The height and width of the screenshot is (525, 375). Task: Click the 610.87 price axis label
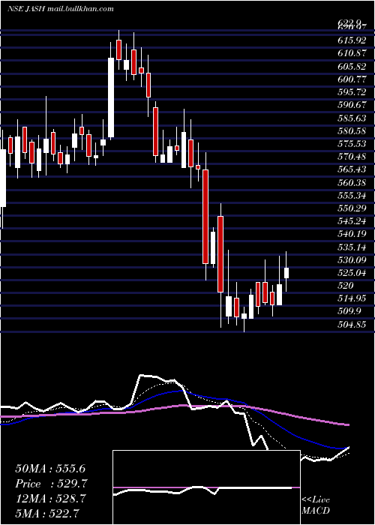(x=351, y=53)
